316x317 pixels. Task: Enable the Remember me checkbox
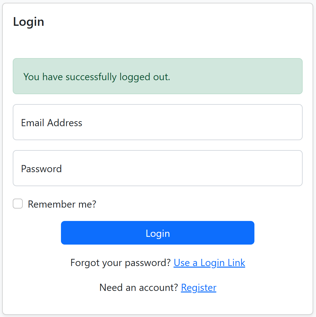coord(18,204)
